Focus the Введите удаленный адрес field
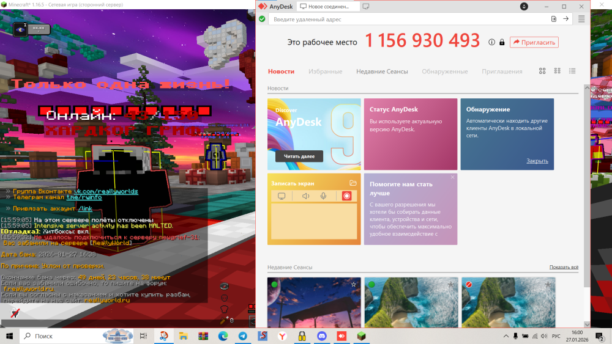612x344 pixels. [x=408, y=19]
